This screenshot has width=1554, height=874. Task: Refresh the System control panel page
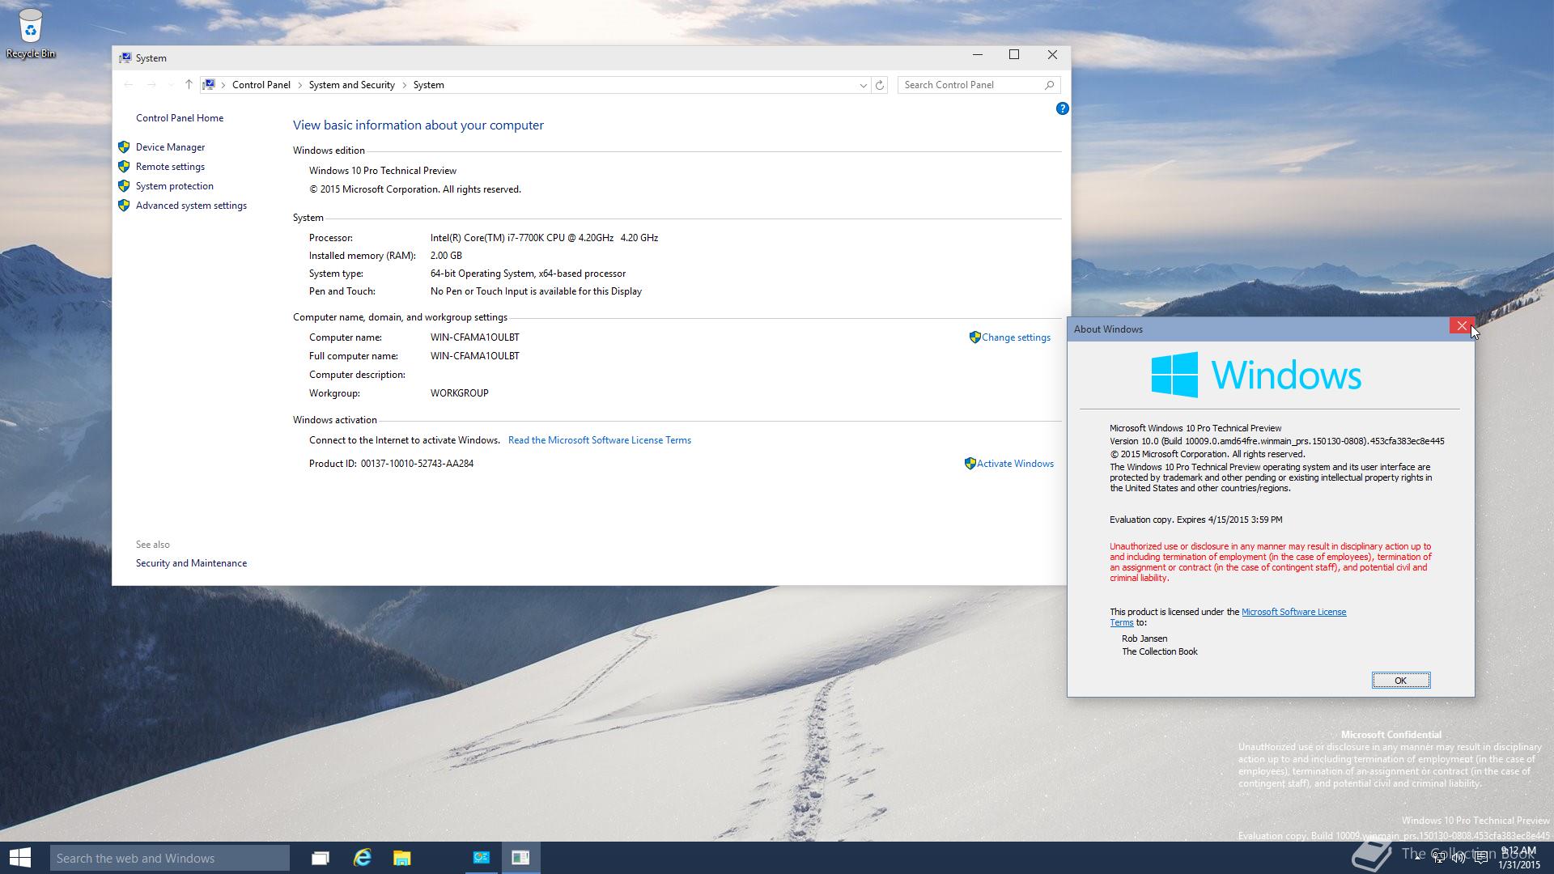click(x=880, y=85)
